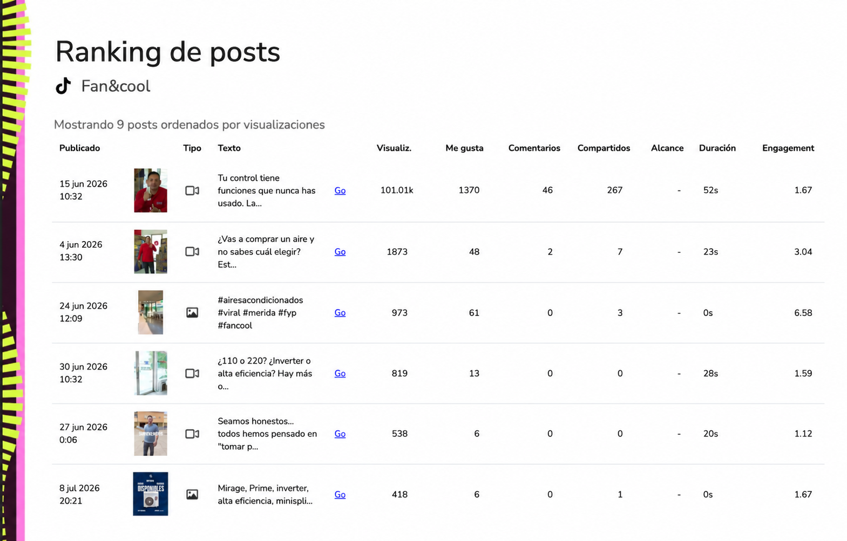Click the Publicado column header
This screenshot has width=847, height=541.
(x=80, y=148)
